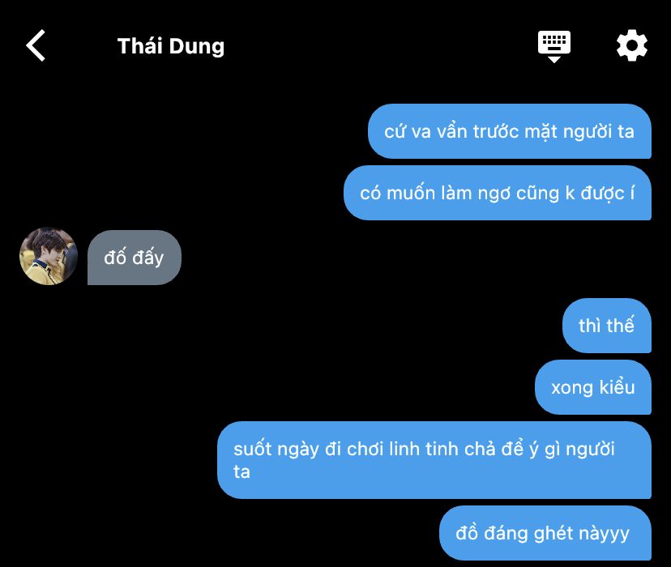671x567 pixels.
Task: Tap the words 'người ta' in the first blue bubble
Action: click(598, 132)
